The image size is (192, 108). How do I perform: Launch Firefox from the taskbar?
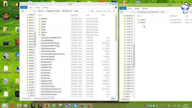coord(47,106)
